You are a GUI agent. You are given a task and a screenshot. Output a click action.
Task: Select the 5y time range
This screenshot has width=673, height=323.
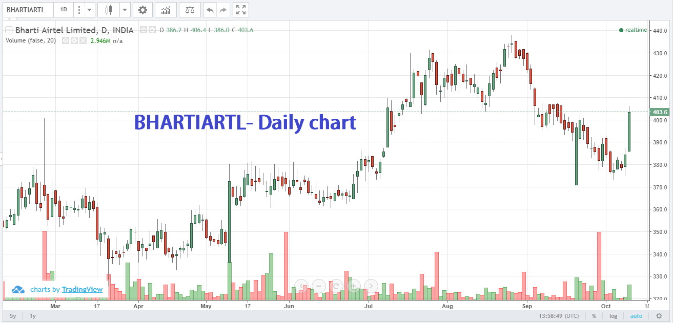pos(13,316)
